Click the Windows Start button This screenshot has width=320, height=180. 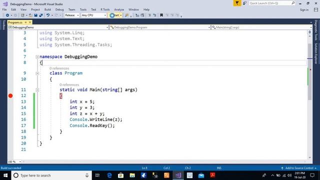pos(5,175)
